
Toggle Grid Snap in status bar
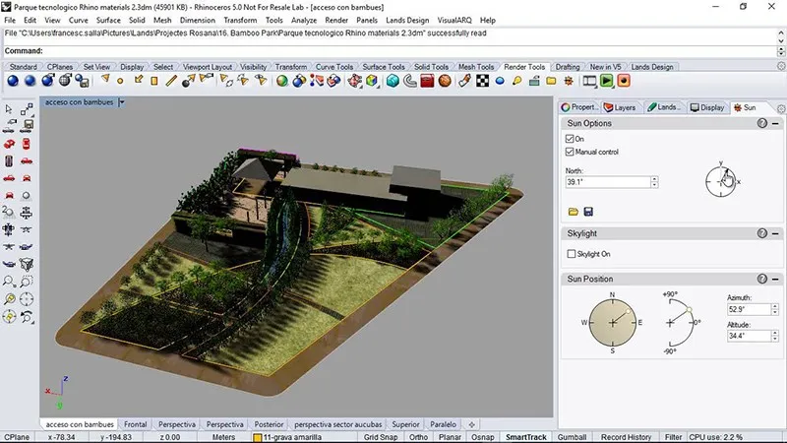point(380,437)
